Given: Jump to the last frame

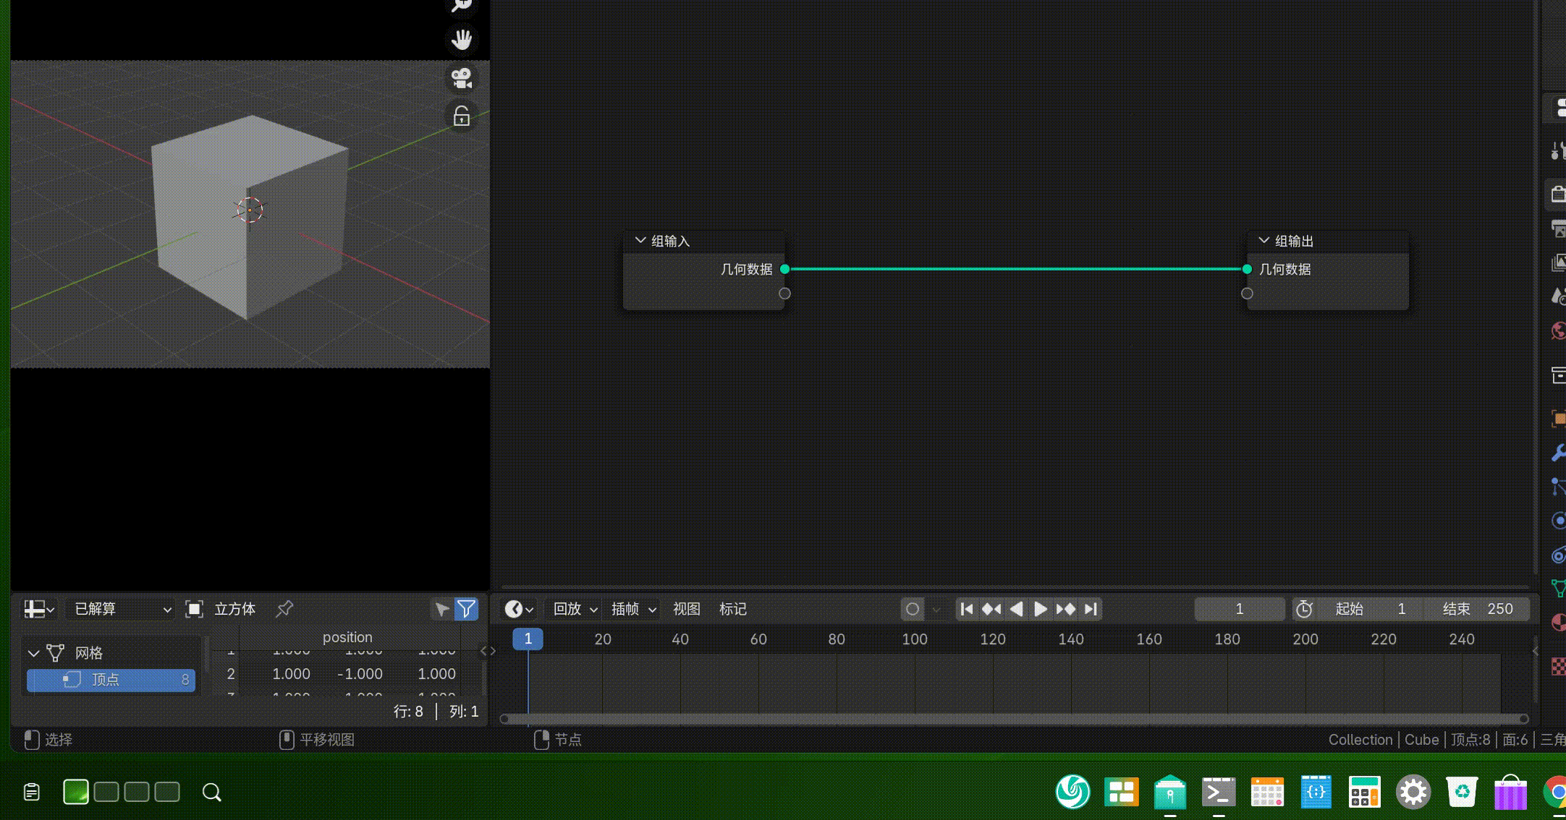Looking at the screenshot, I should 1091,610.
